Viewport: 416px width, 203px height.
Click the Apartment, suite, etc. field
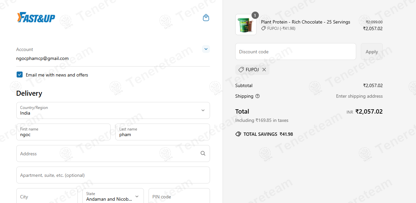point(113,175)
